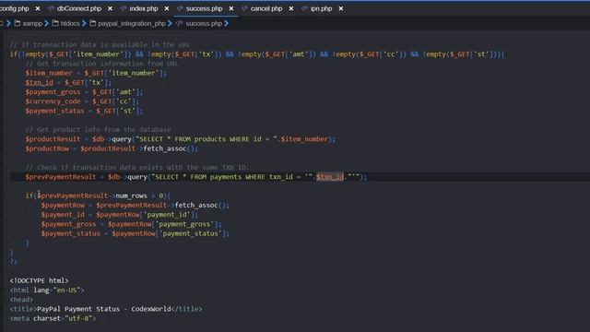Click the $item_number variable declaration
Viewport: 590px width, 332px height.
point(49,73)
